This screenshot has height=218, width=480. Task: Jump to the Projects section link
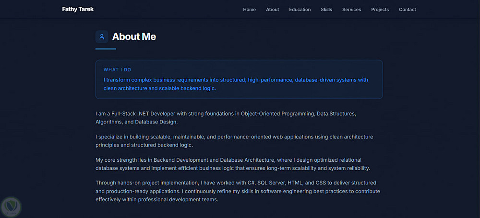(380, 10)
